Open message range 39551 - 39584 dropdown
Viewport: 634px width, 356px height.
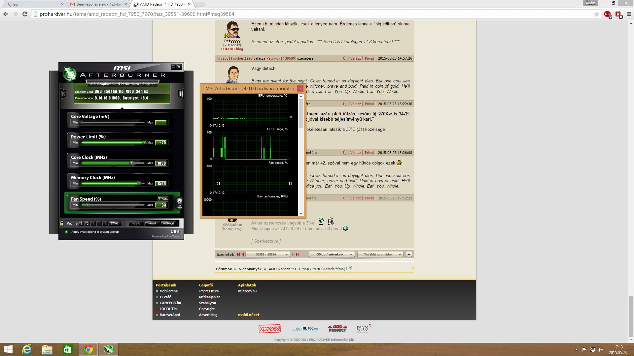coord(267,254)
